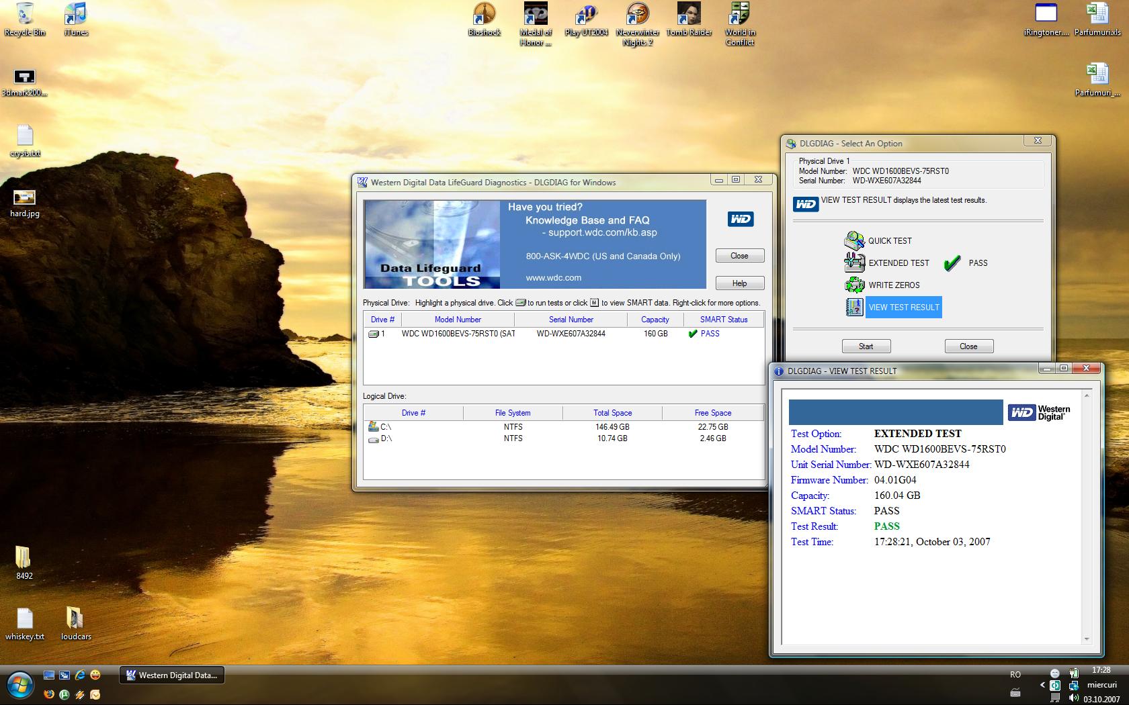Open whiskey.txt on the desktop

[x=25, y=624]
